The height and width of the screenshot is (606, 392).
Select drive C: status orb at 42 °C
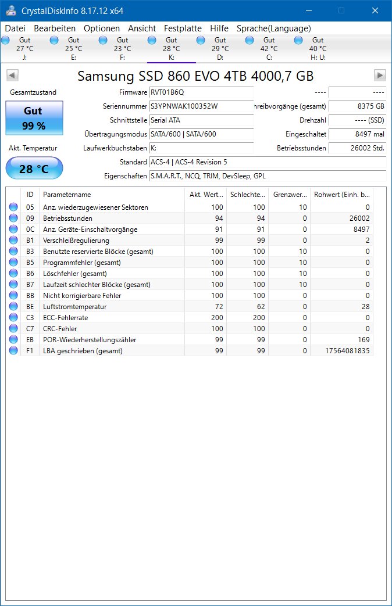click(250, 40)
